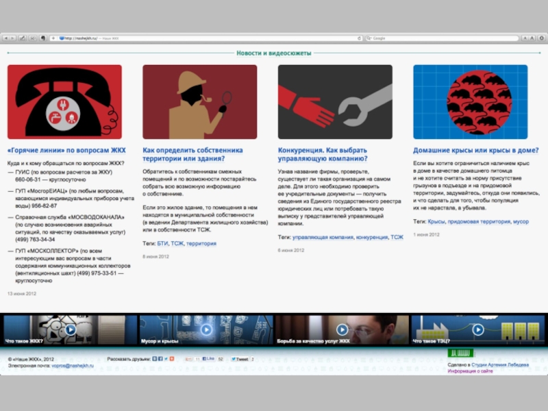Open the hand and wrench illustration

click(335, 102)
